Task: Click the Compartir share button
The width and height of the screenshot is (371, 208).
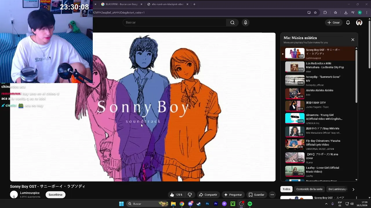Action: tap(208, 195)
